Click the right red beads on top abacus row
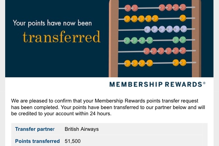Image resolution: width=219 pixels, height=146 pixels. [171, 8]
